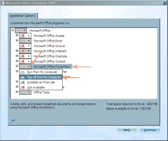Click red X icon for Microsoft Office InfoPath
Screen dimensions: 168x141
22,51
